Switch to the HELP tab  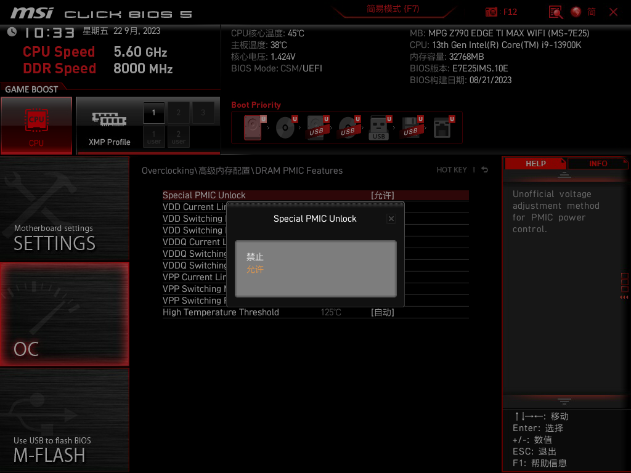[x=535, y=164]
